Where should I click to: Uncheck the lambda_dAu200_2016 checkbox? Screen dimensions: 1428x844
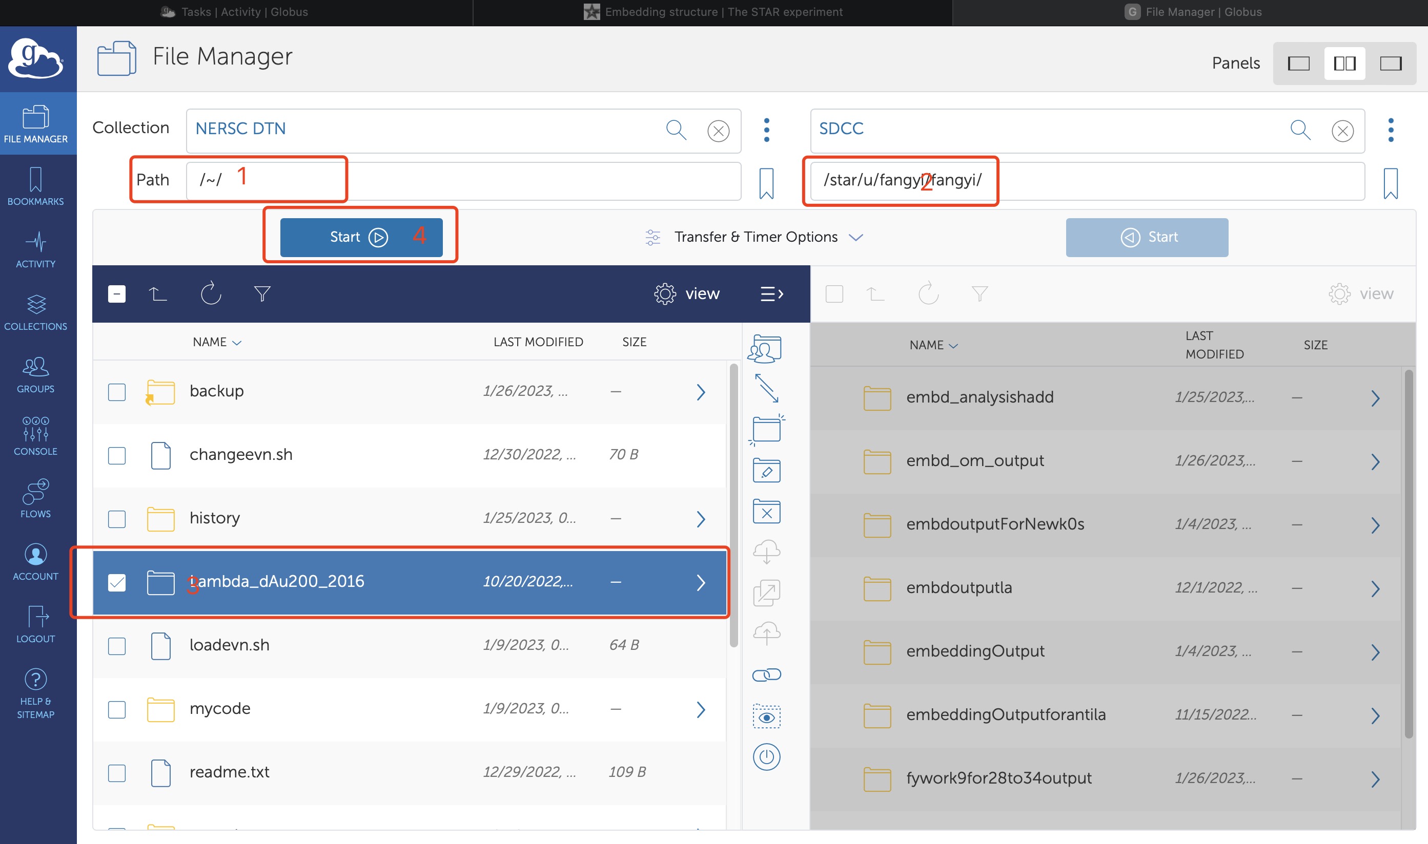117,582
